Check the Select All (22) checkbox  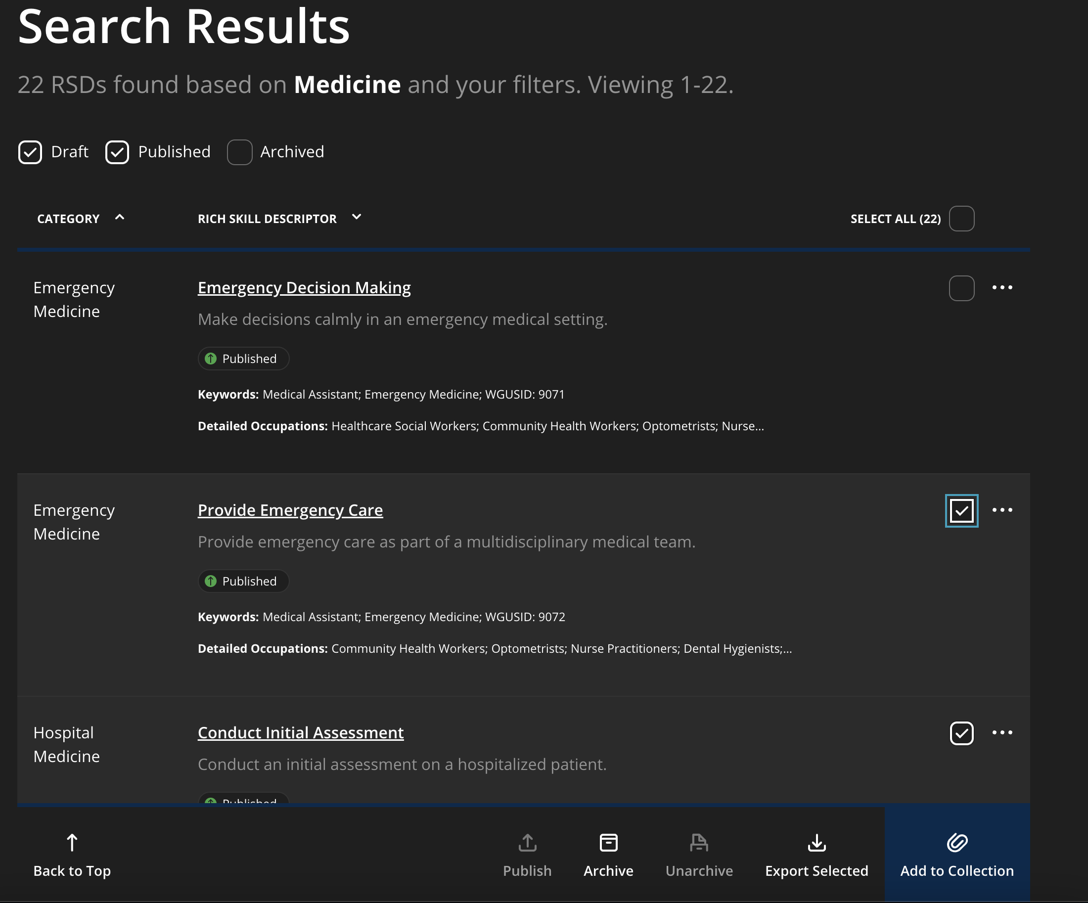click(x=961, y=219)
